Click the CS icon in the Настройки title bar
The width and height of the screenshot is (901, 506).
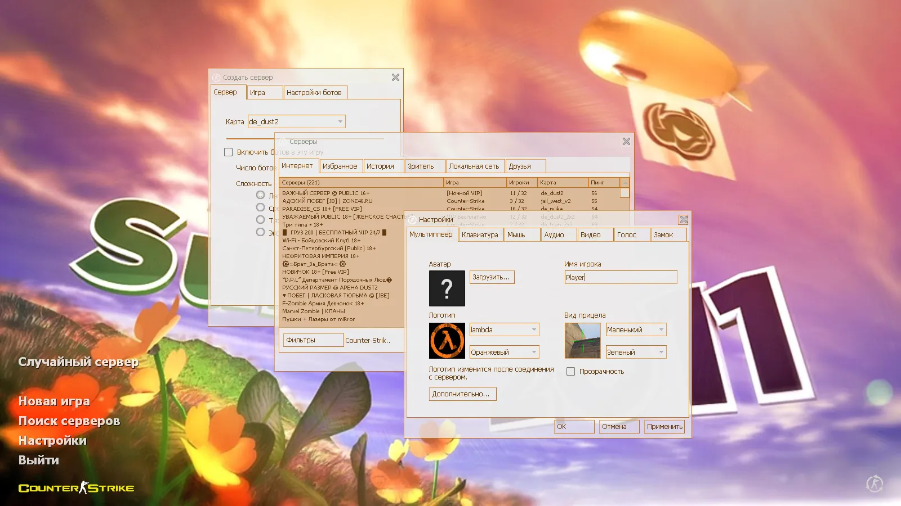[x=412, y=219]
